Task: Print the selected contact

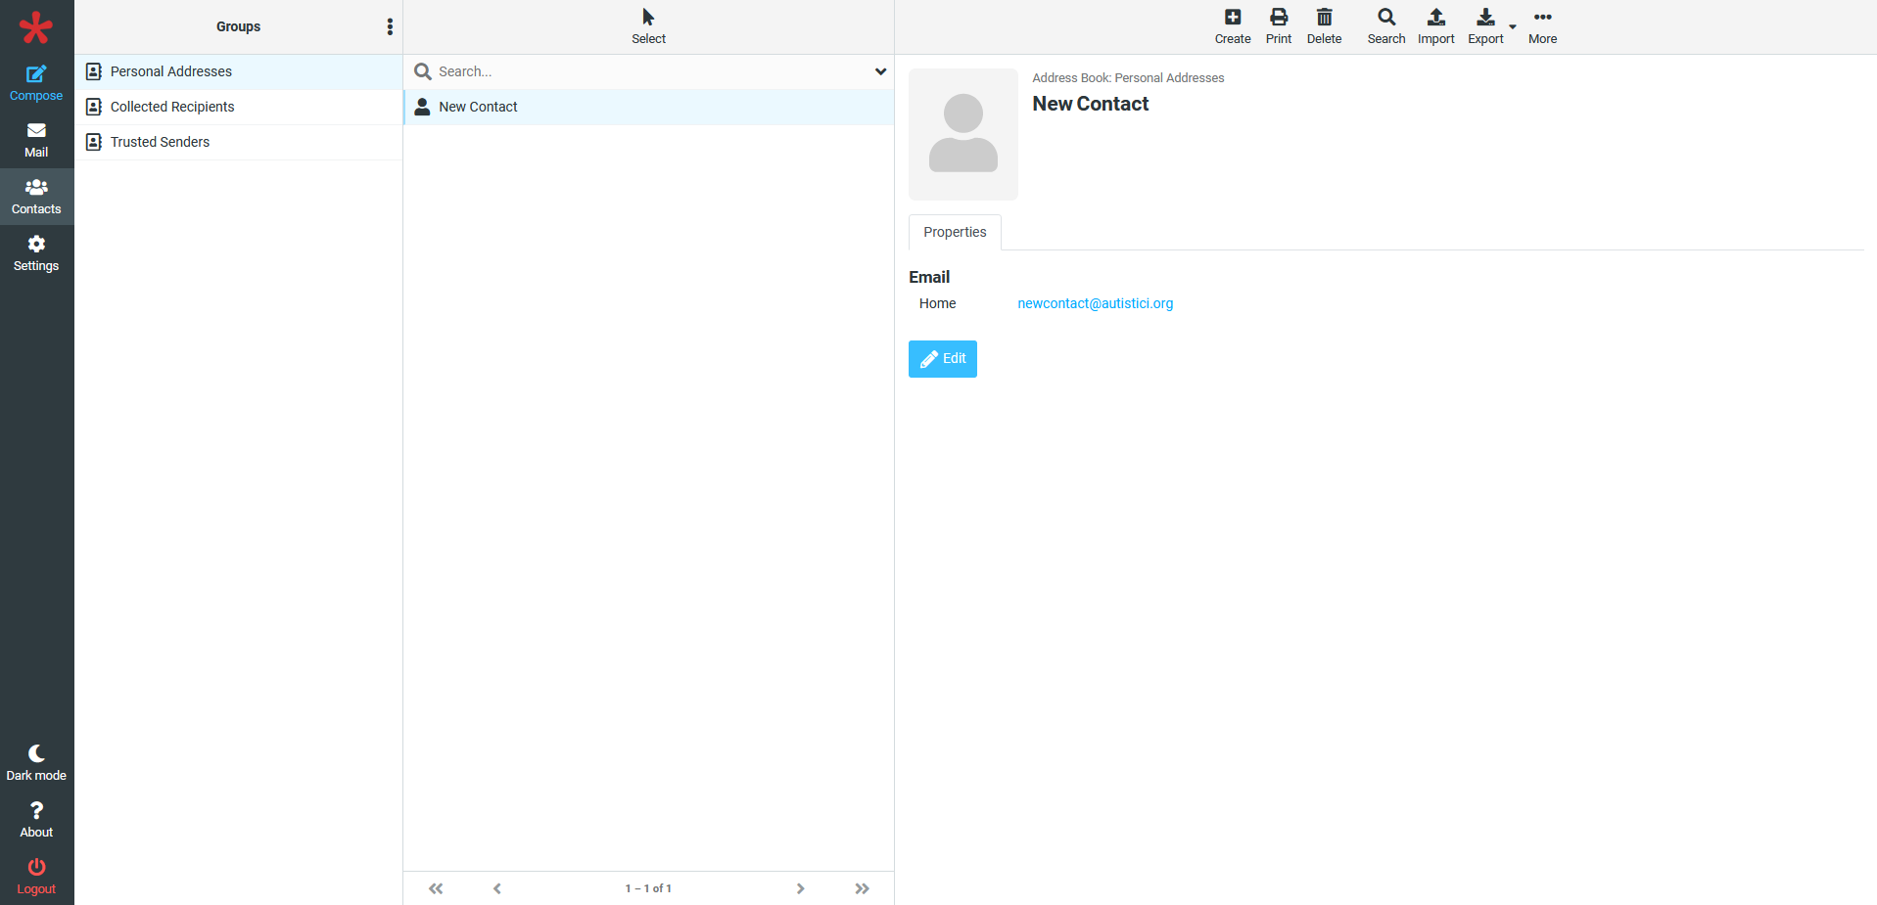Action: click(1278, 18)
